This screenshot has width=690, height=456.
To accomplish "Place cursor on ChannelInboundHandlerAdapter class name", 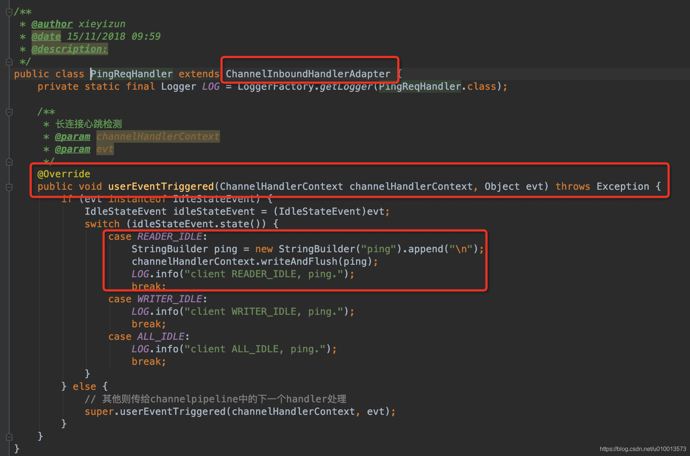I will point(308,74).
